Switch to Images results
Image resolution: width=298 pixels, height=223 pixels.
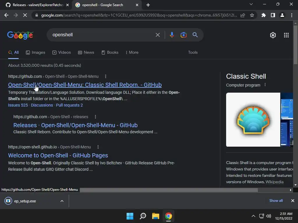pyautogui.click(x=36, y=53)
